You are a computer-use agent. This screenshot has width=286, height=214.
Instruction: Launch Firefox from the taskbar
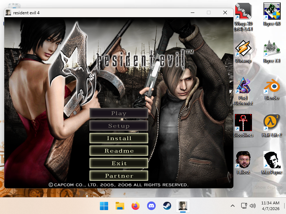136,206
